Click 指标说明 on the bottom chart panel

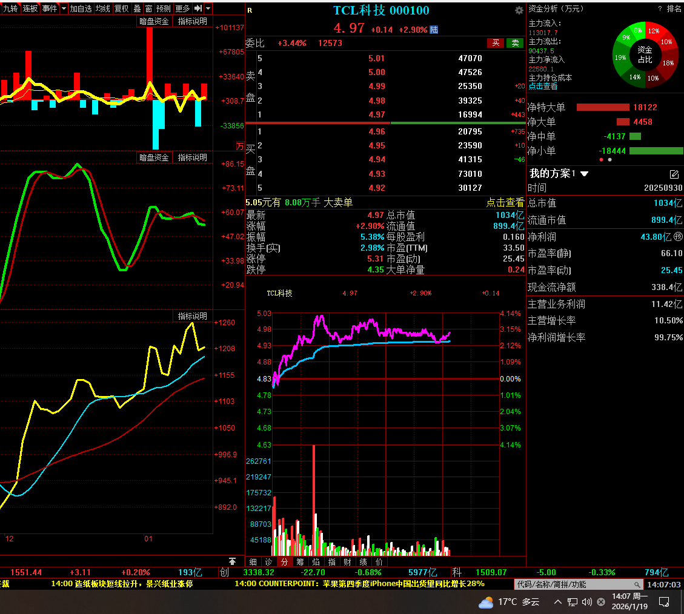193,316
